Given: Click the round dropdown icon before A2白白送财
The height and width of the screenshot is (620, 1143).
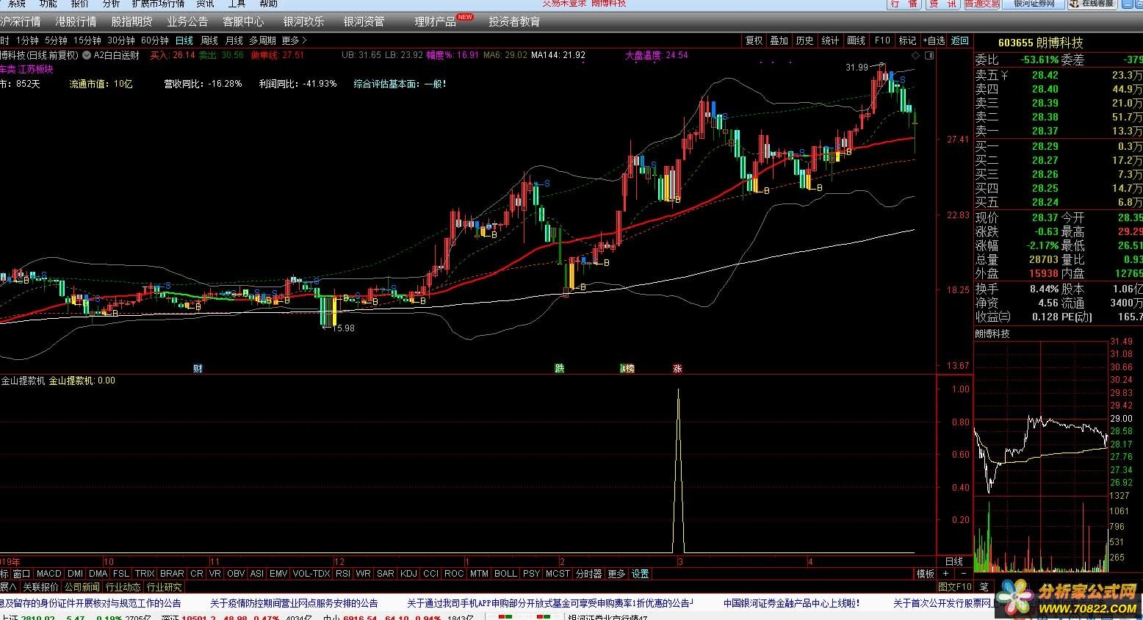Looking at the screenshot, I should coord(87,55).
